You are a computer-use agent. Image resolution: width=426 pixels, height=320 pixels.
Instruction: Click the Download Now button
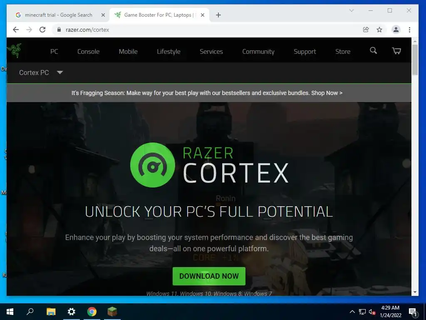pos(209,276)
